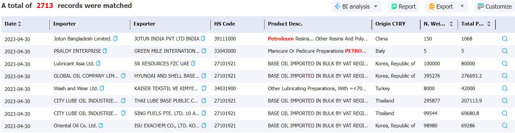Copy importer name in SING FUELS row
The width and height of the screenshot is (515, 133).
click(123, 113)
